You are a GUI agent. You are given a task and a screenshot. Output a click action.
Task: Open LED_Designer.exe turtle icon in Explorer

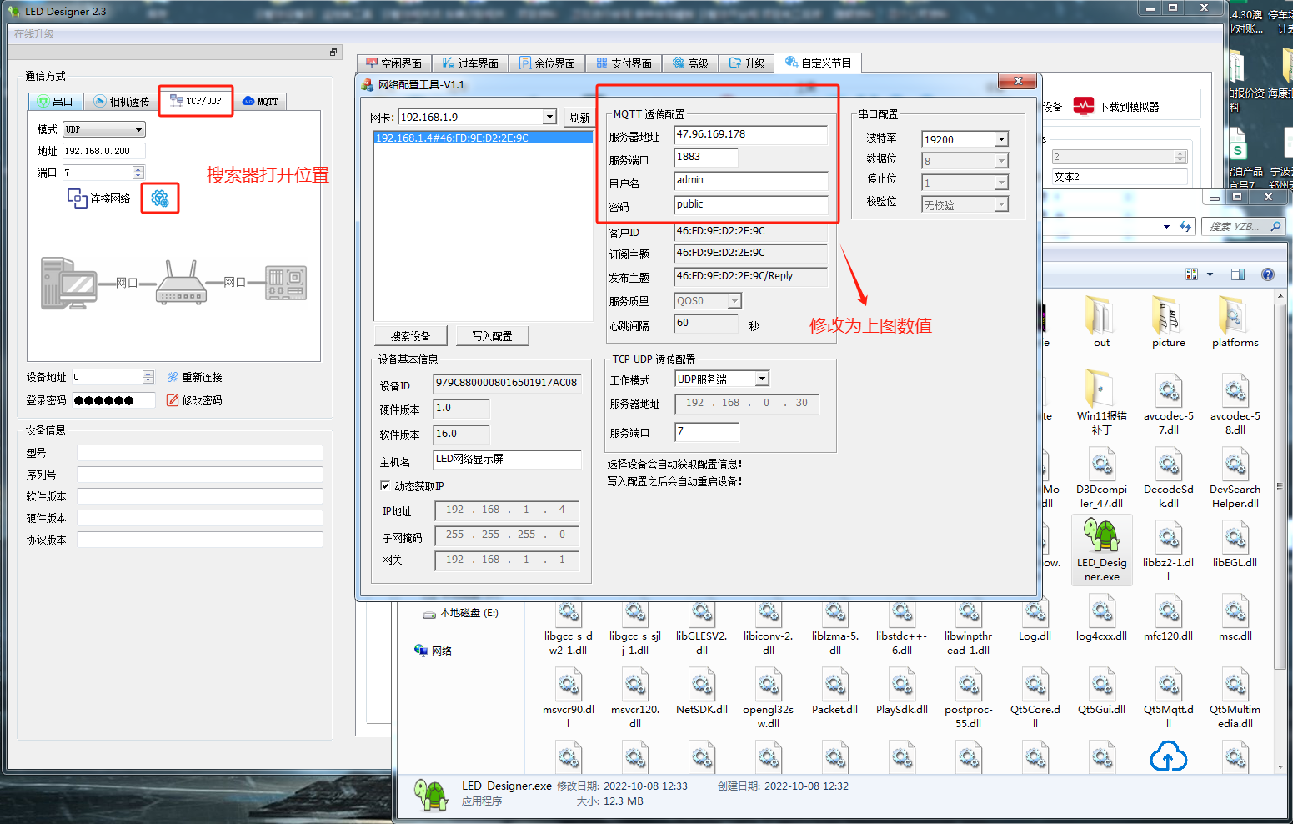1101,549
